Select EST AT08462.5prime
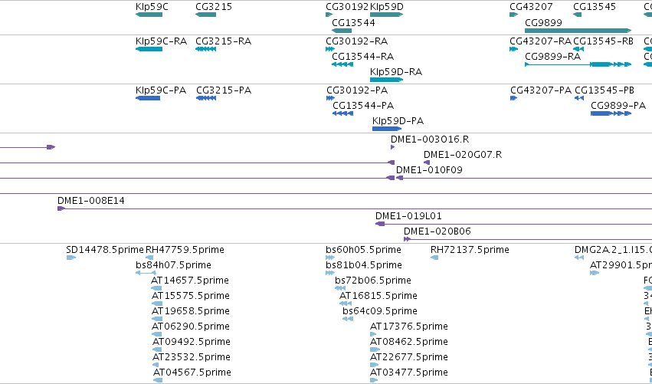This screenshot has width=652, height=384. 375,350
